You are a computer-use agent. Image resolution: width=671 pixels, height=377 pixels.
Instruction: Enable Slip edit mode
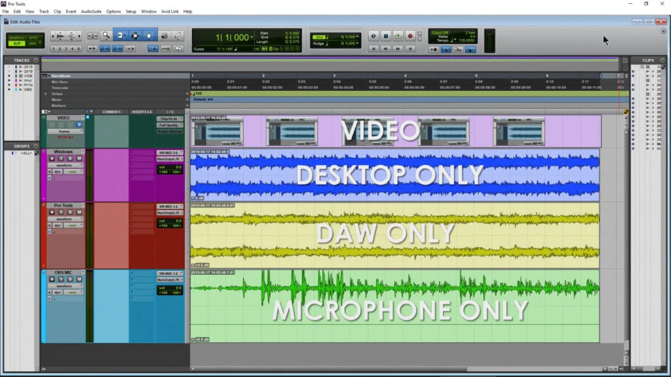click(16, 43)
